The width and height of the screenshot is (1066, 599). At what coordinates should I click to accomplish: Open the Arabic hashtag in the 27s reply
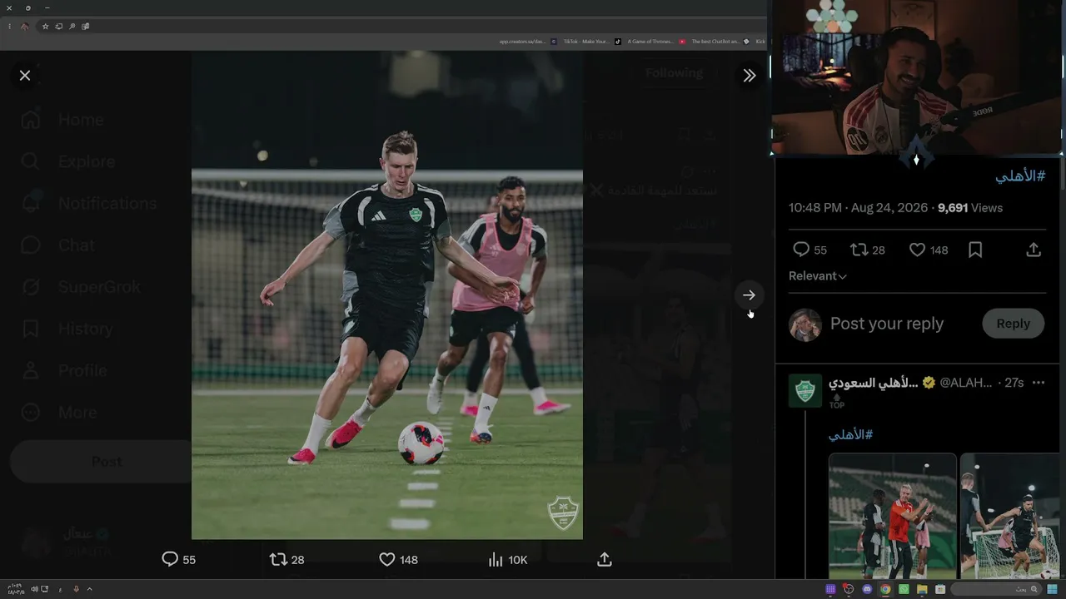click(x=850, y=434)
